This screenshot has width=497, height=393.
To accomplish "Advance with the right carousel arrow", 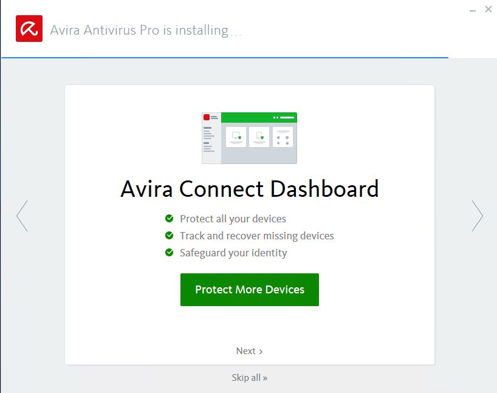I will pyautogui.click(x=477, y=216).
